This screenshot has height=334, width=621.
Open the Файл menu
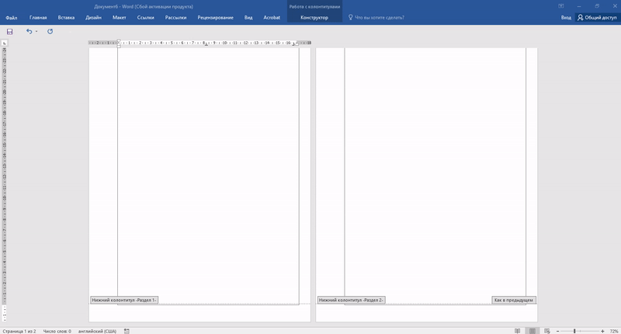12,17
